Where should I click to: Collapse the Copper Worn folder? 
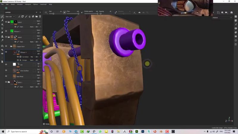point(11,46)
